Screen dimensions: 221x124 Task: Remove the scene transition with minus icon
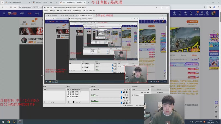pos(145,92)
